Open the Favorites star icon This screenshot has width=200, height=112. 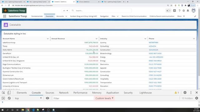pyautogui.click(x=167, y=11)
